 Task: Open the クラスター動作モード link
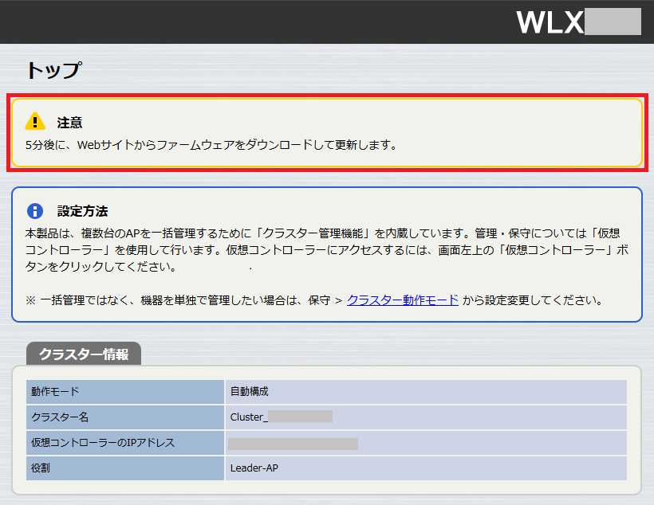coord(403,300)
